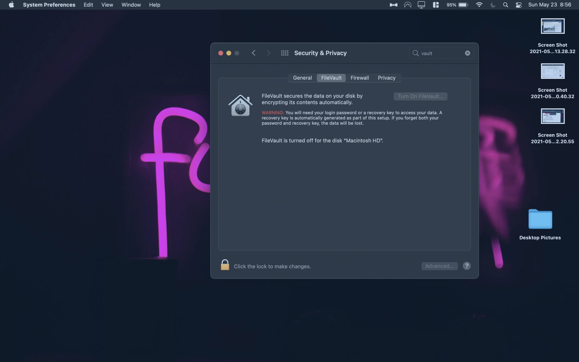The width and height of the screenshot is (579, 362).
Task: Click into the vault search field
Action: click(x=441, y=53)
